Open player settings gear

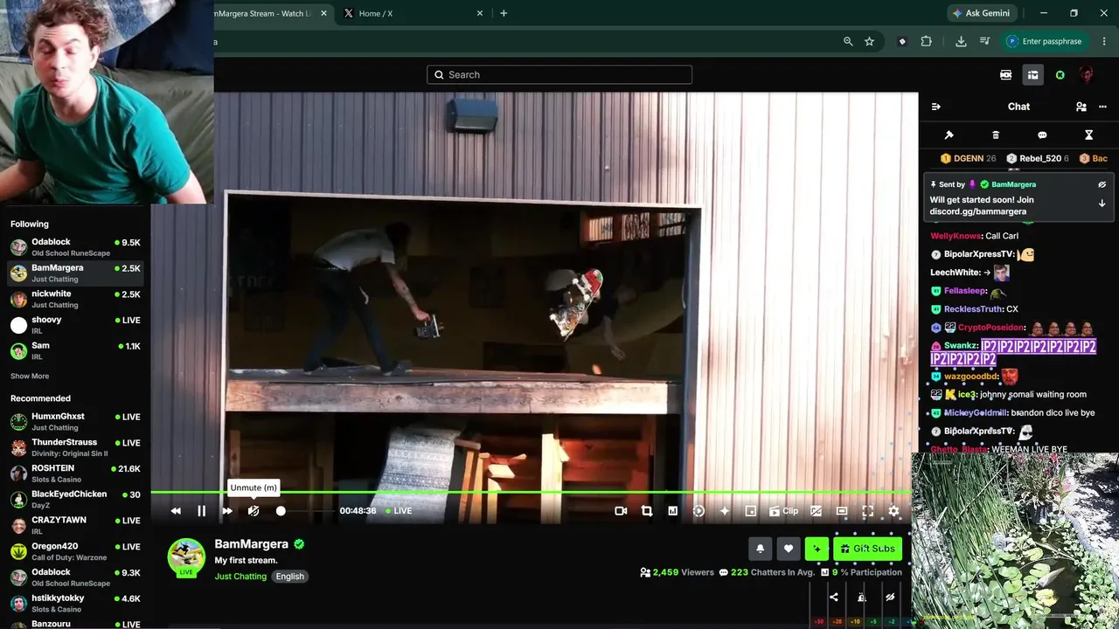[x=893, y=511]
